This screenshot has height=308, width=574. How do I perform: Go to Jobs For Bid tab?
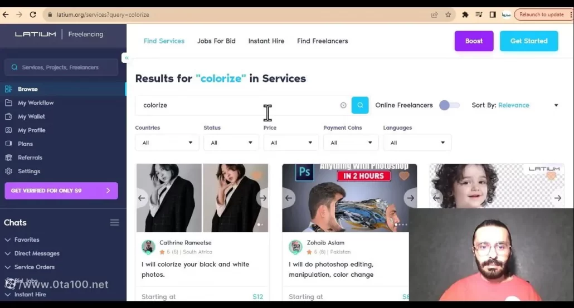(x=216, y=41)
